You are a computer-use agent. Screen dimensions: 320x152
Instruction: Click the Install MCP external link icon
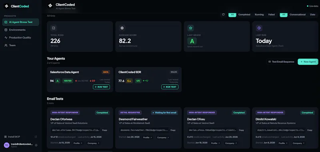(36, 137)
